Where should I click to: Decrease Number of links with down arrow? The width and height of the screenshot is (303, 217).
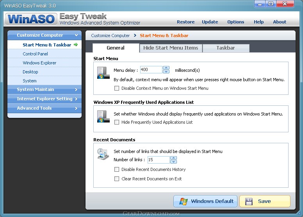pyautogui.click(x=173, y=162)
